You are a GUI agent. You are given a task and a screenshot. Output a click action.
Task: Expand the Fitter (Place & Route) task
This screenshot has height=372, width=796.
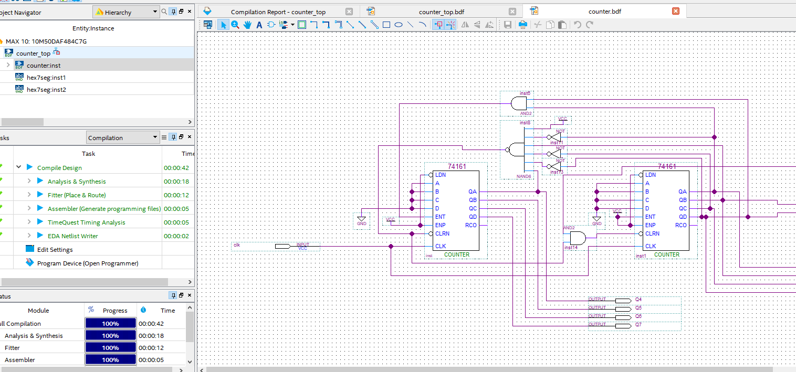point(29,195)
